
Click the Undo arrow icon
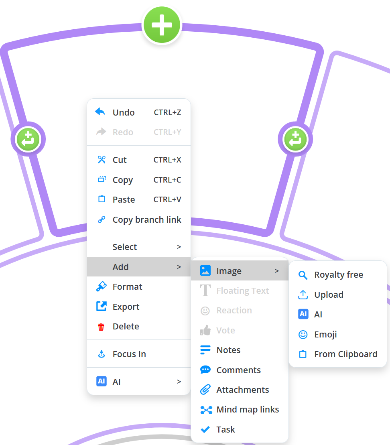[x=100, y=112]
